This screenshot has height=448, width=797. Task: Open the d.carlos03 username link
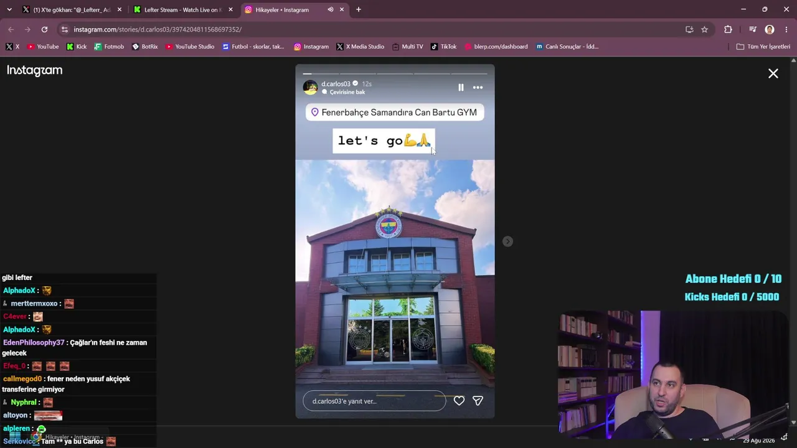pyautogui.click(x=336, y=83)
